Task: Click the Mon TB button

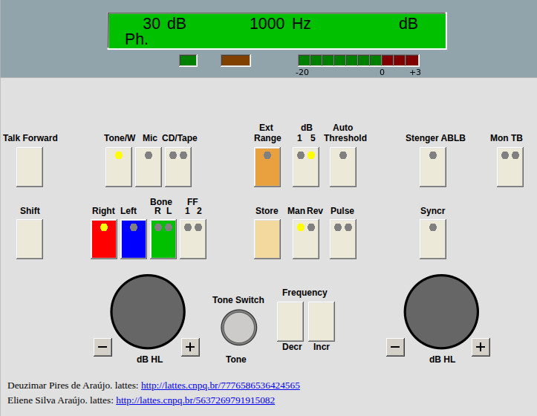Action: click(510, 166)
